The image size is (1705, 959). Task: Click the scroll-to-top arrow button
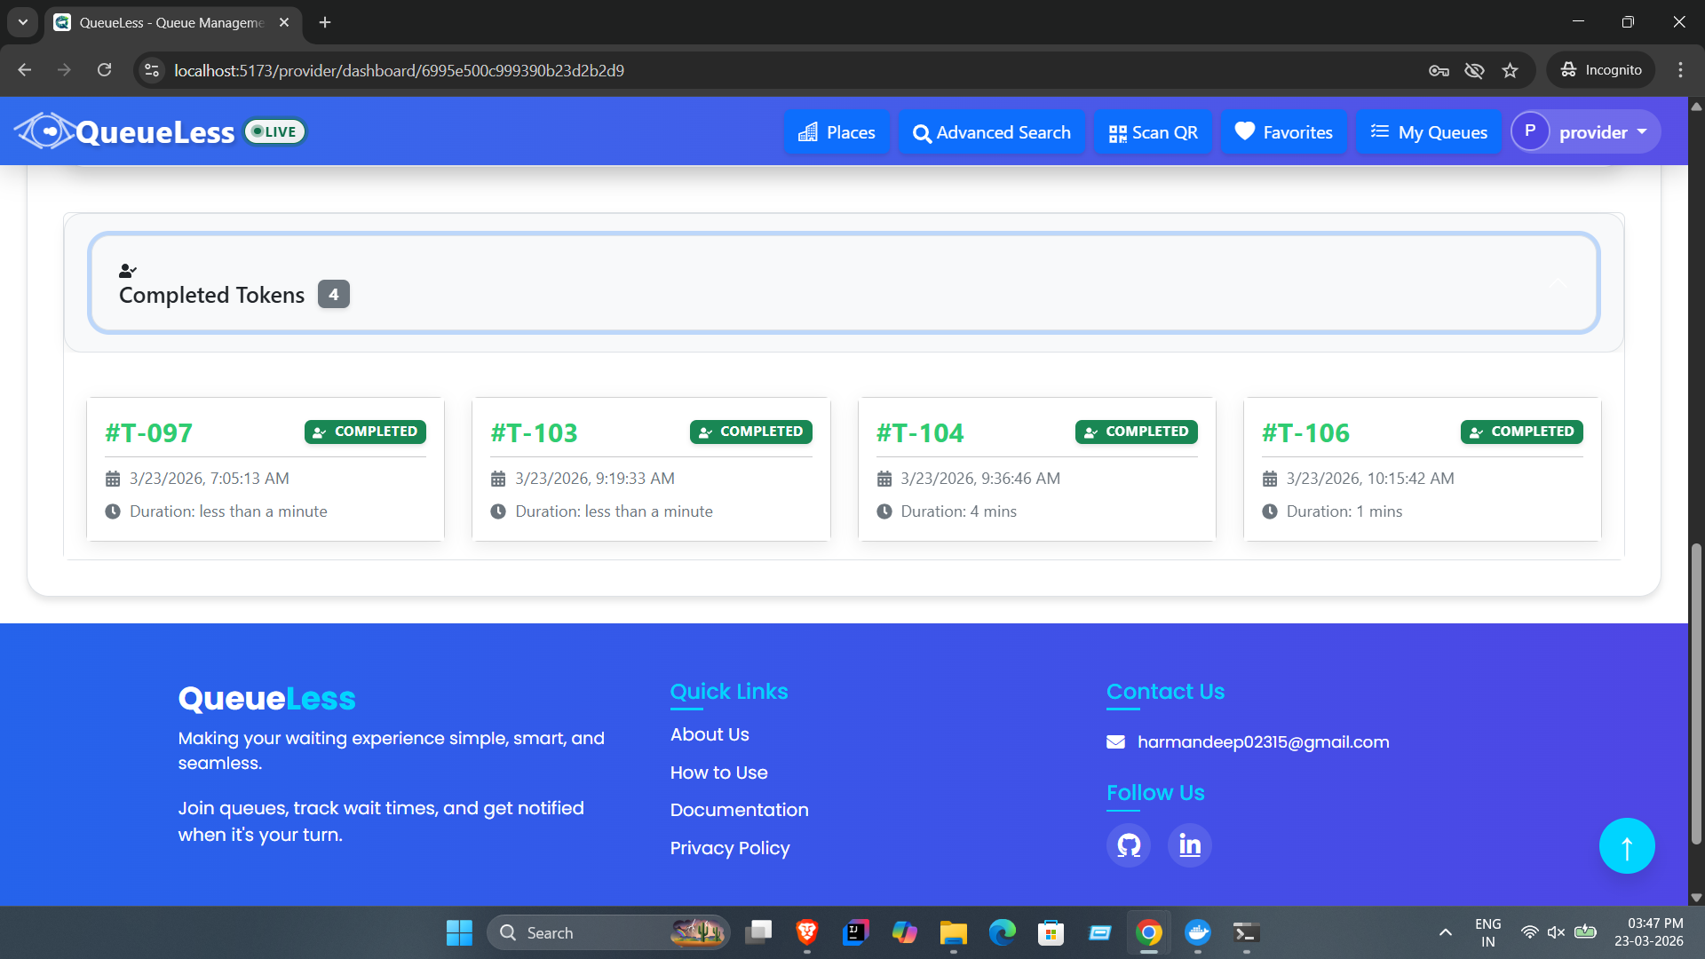tap(1627, 846)
